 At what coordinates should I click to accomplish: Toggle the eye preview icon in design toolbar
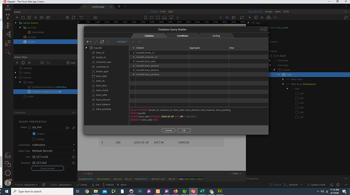[227, 17]
